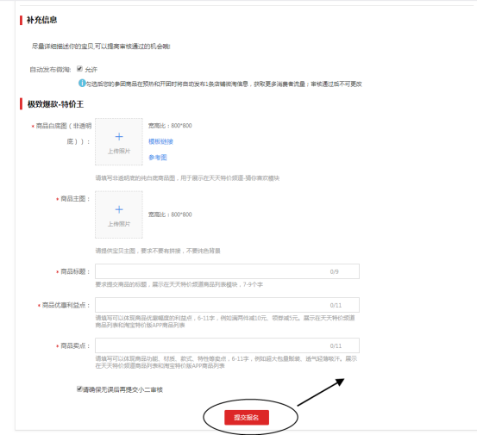This screenshot has width=477, height=435.
Task: Uncheck the 允许 auto-publish checkbox
Action: [x=79, y=69]
